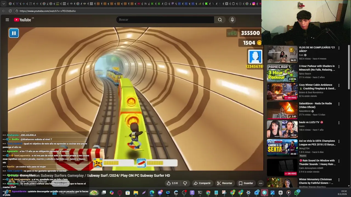Open the YouTube guide hamburger menu
The width and height of the screenshot is (351, 197).
point(7,20)
